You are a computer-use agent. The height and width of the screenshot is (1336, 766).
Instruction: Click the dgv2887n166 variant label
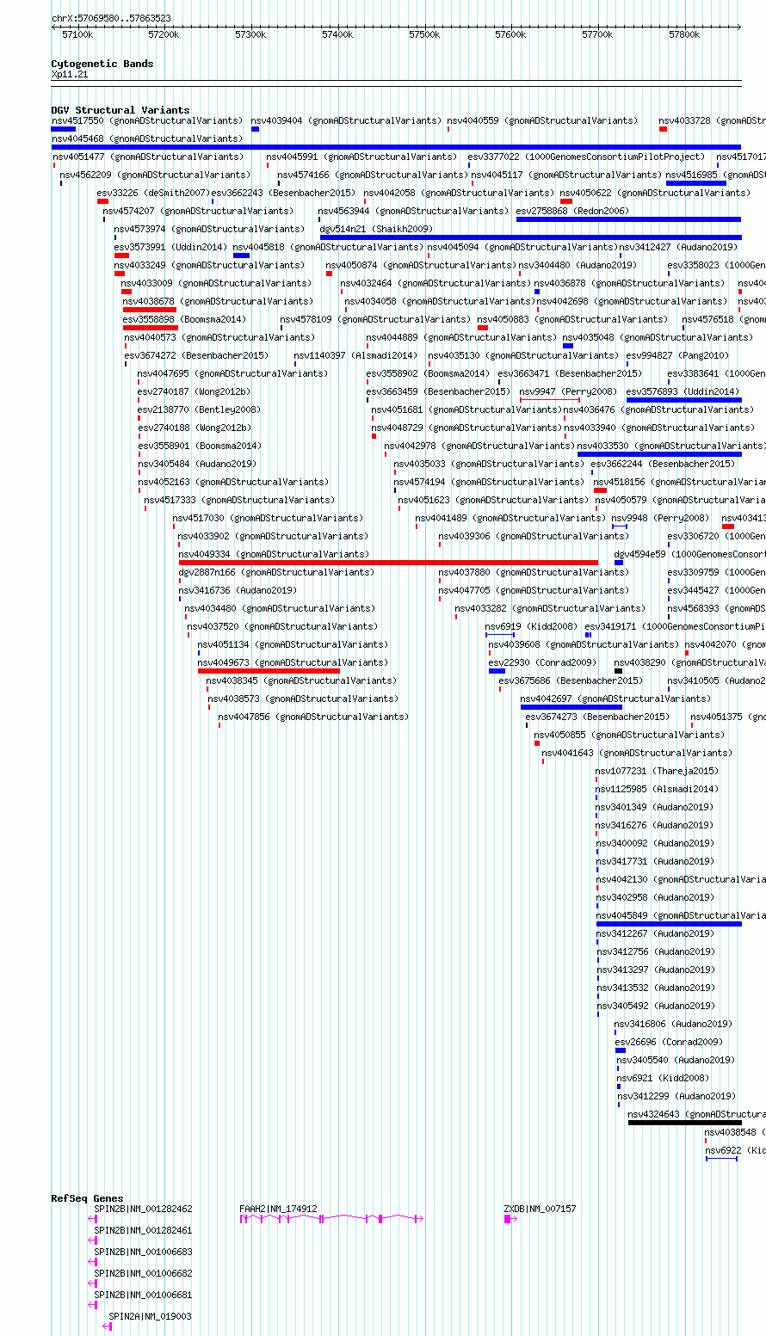click(276, 572)
